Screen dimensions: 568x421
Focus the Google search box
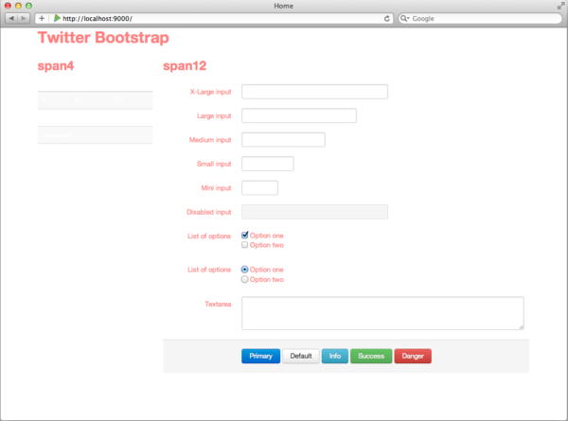480,19
